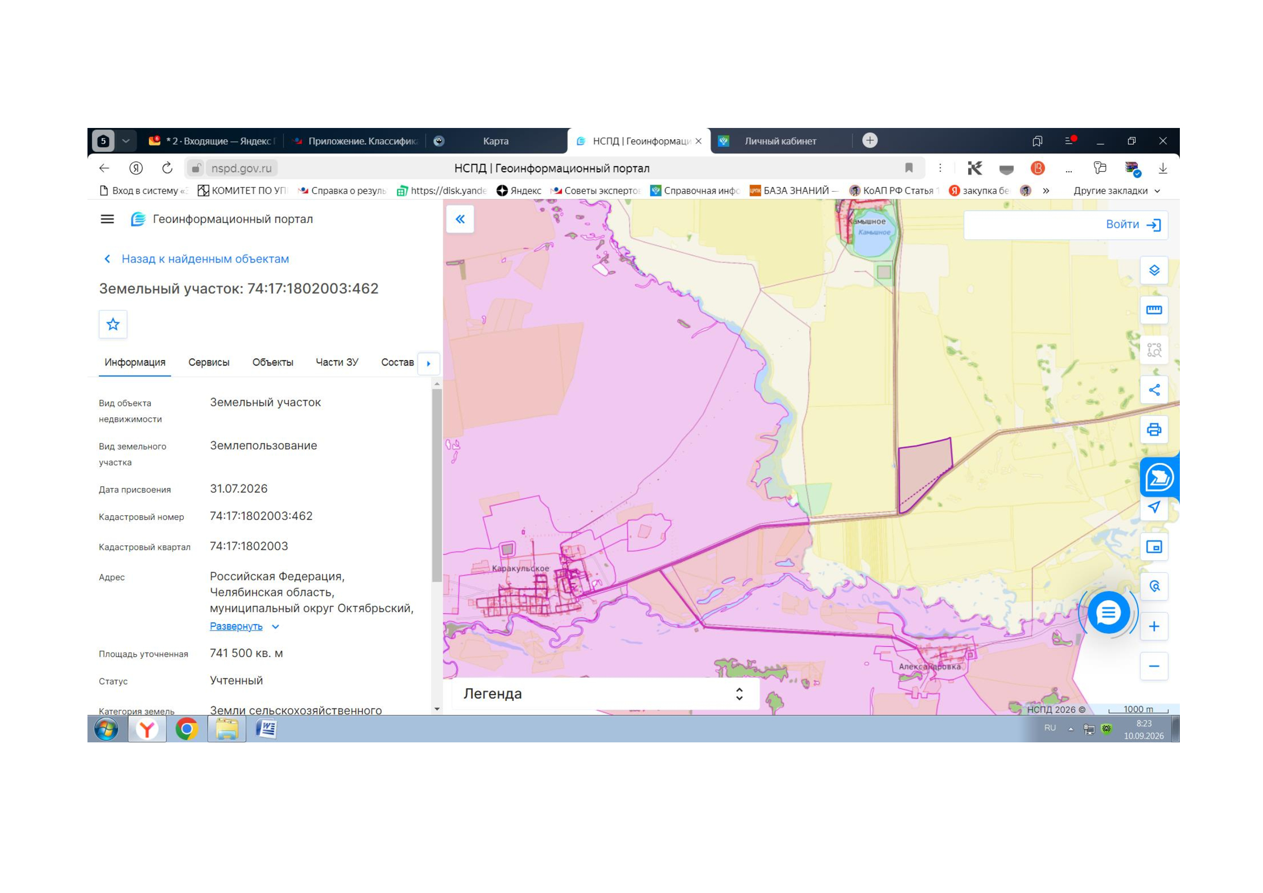Click the nspd.gov.ru address field
Screen dimensions: 1263x893
point(241,168)
